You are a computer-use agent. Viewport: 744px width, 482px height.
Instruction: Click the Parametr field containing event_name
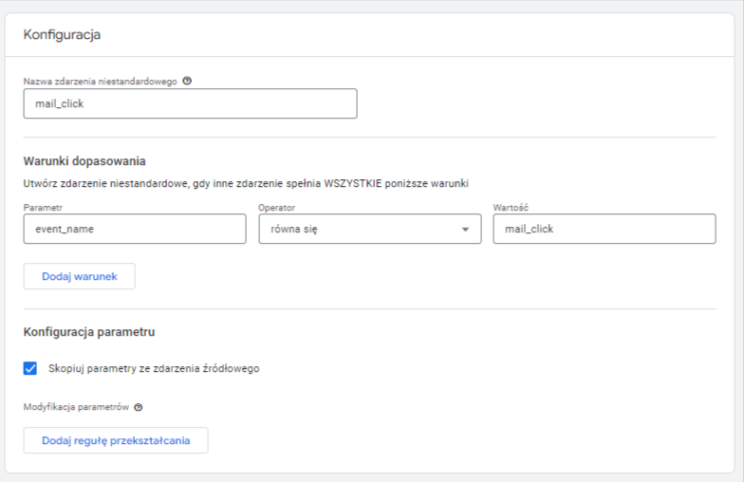pos(135,229)
